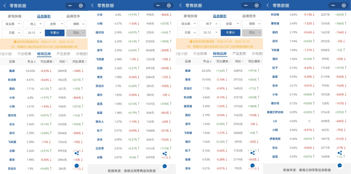Close mini program via circle icon, 线上 screen
The width and height of the screenshot is (351, 174).
coord(81,6)
